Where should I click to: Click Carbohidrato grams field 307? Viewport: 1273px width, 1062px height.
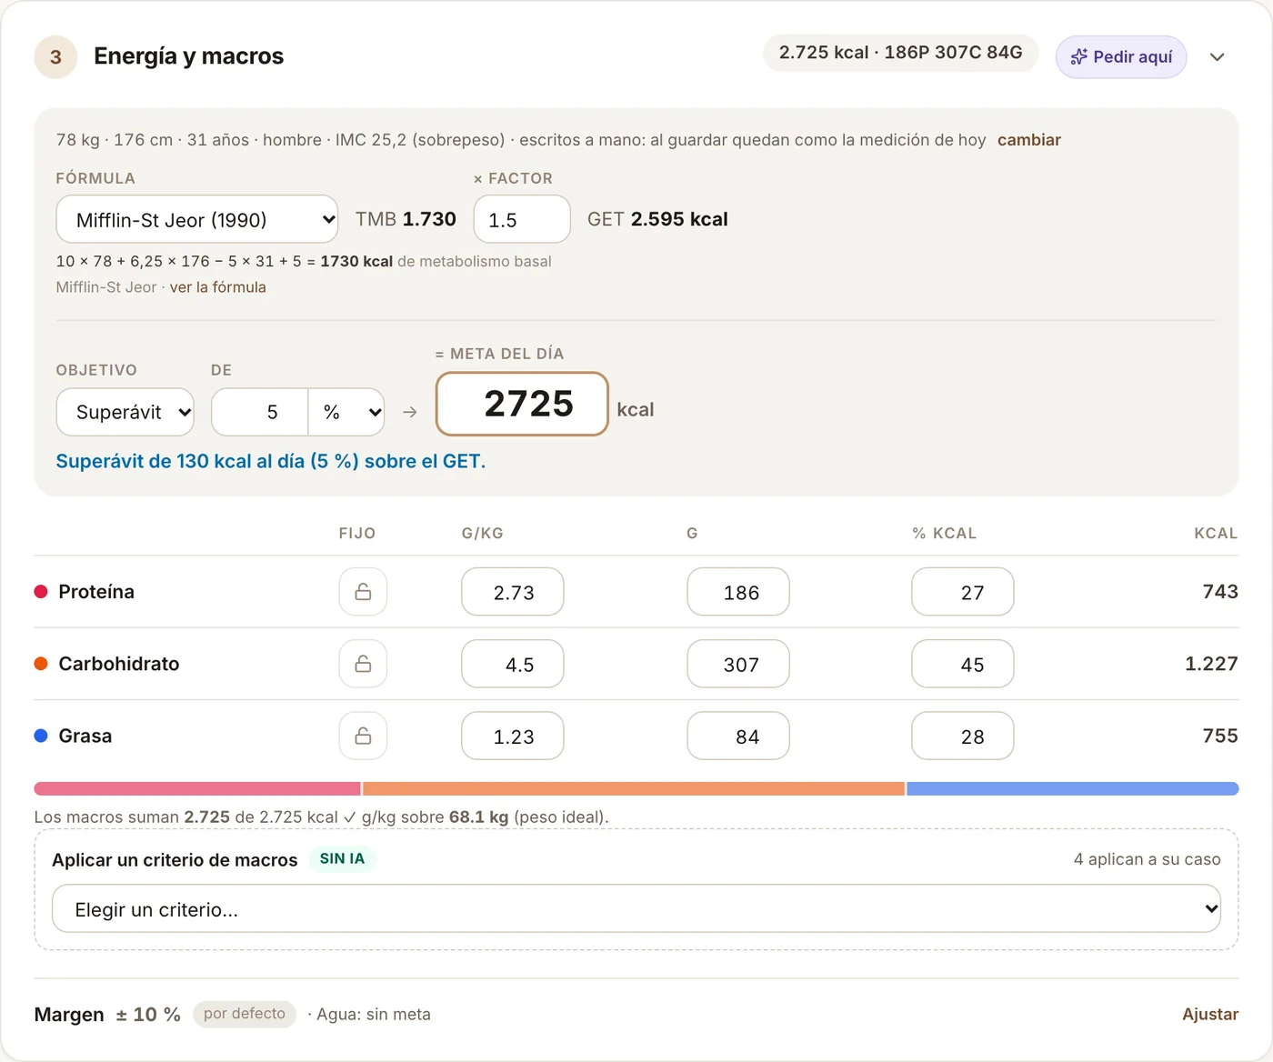738,664
